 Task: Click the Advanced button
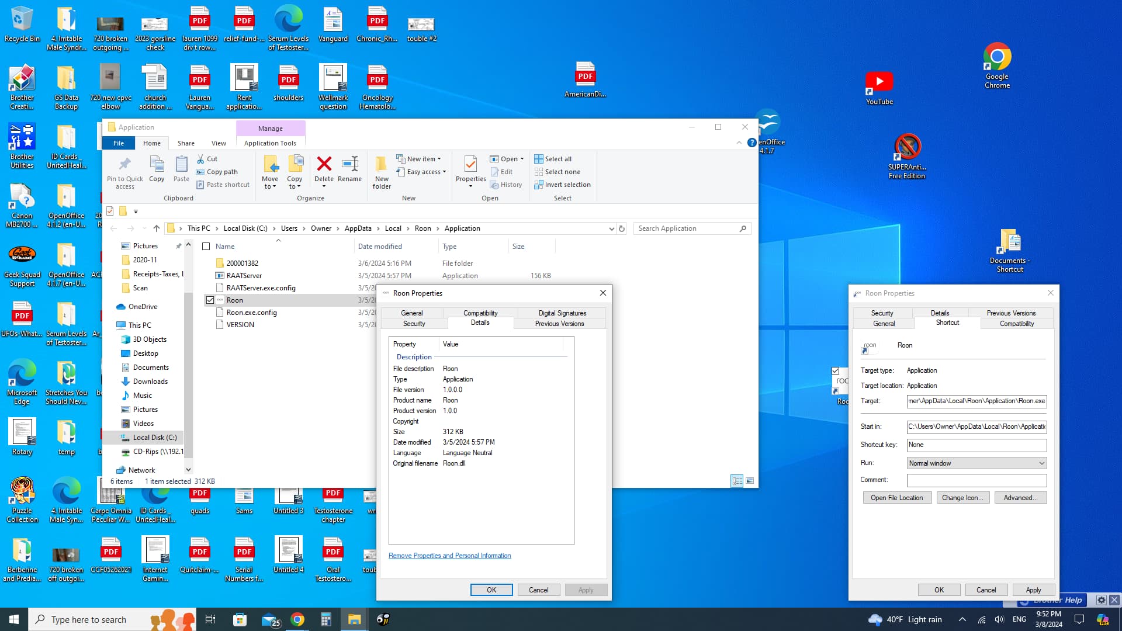tap(1020, 498)
